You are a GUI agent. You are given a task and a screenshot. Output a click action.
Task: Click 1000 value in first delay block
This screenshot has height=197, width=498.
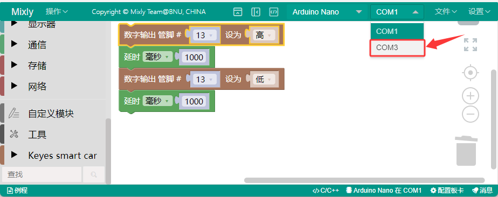(193, 58)
